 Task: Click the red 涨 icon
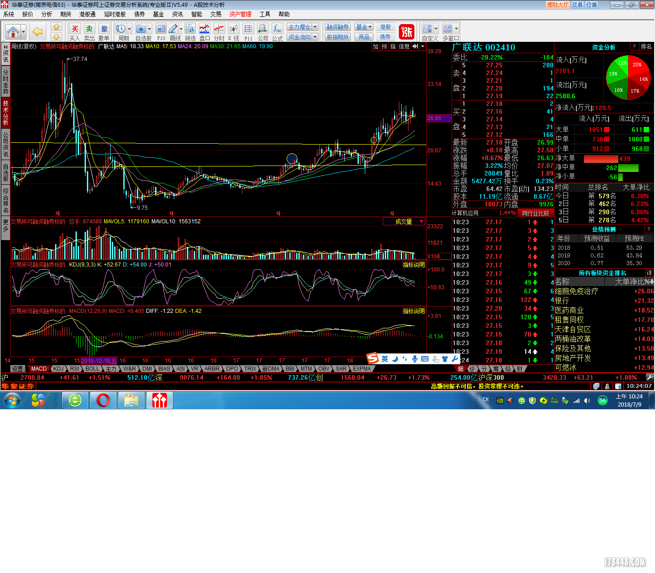pos(407,32)
